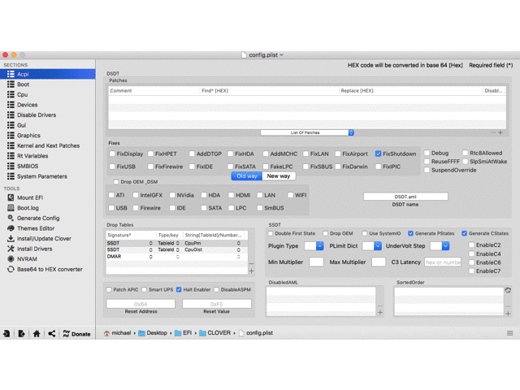Uncheck Generate PStates
Image resolution: width=520 pixels, height=390 pixels.
coord(410,233)
